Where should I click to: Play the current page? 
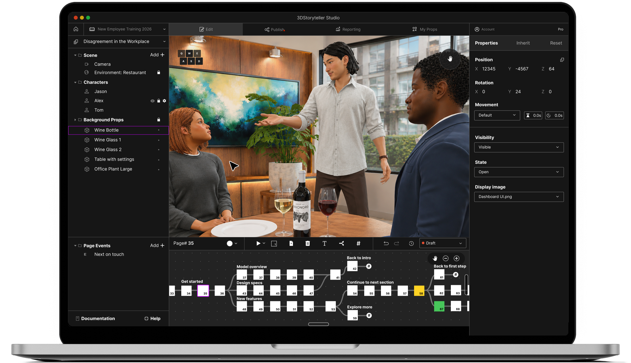tap(258, 243)
